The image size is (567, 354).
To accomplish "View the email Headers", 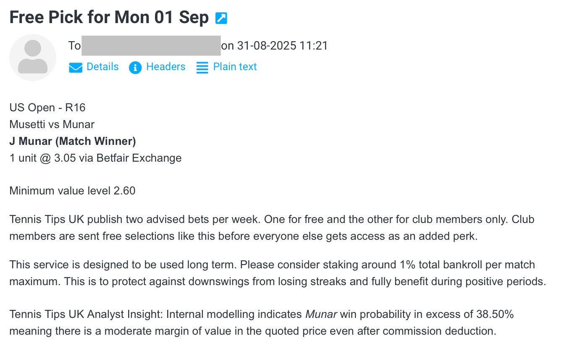I will coord(165,67).
